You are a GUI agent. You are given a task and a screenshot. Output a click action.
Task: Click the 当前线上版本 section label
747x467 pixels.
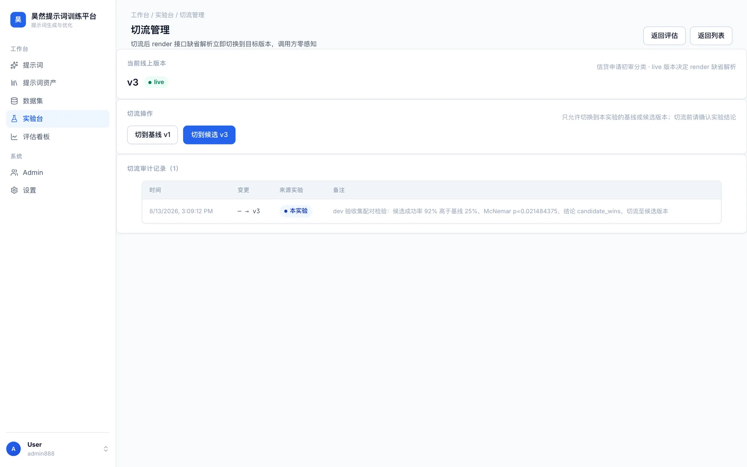147,63
